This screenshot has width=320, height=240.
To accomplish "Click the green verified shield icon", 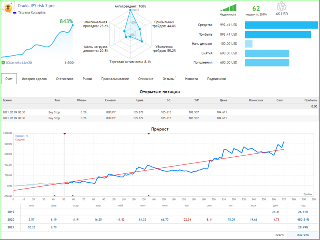I will click(4, 62).
